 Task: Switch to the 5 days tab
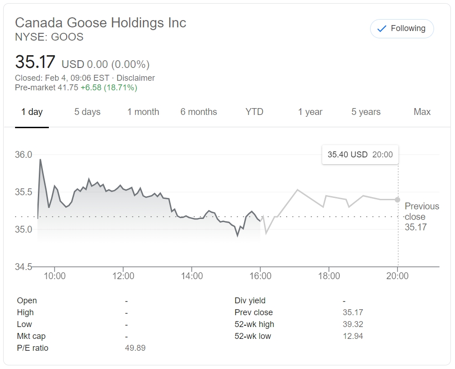[x=87, y=112]
